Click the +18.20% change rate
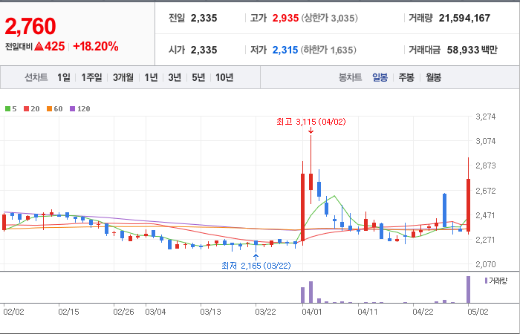520x334 pixels. (96, 46)
